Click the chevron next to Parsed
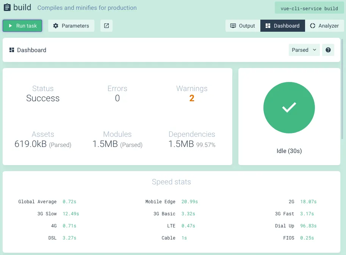 coord(315,50)
